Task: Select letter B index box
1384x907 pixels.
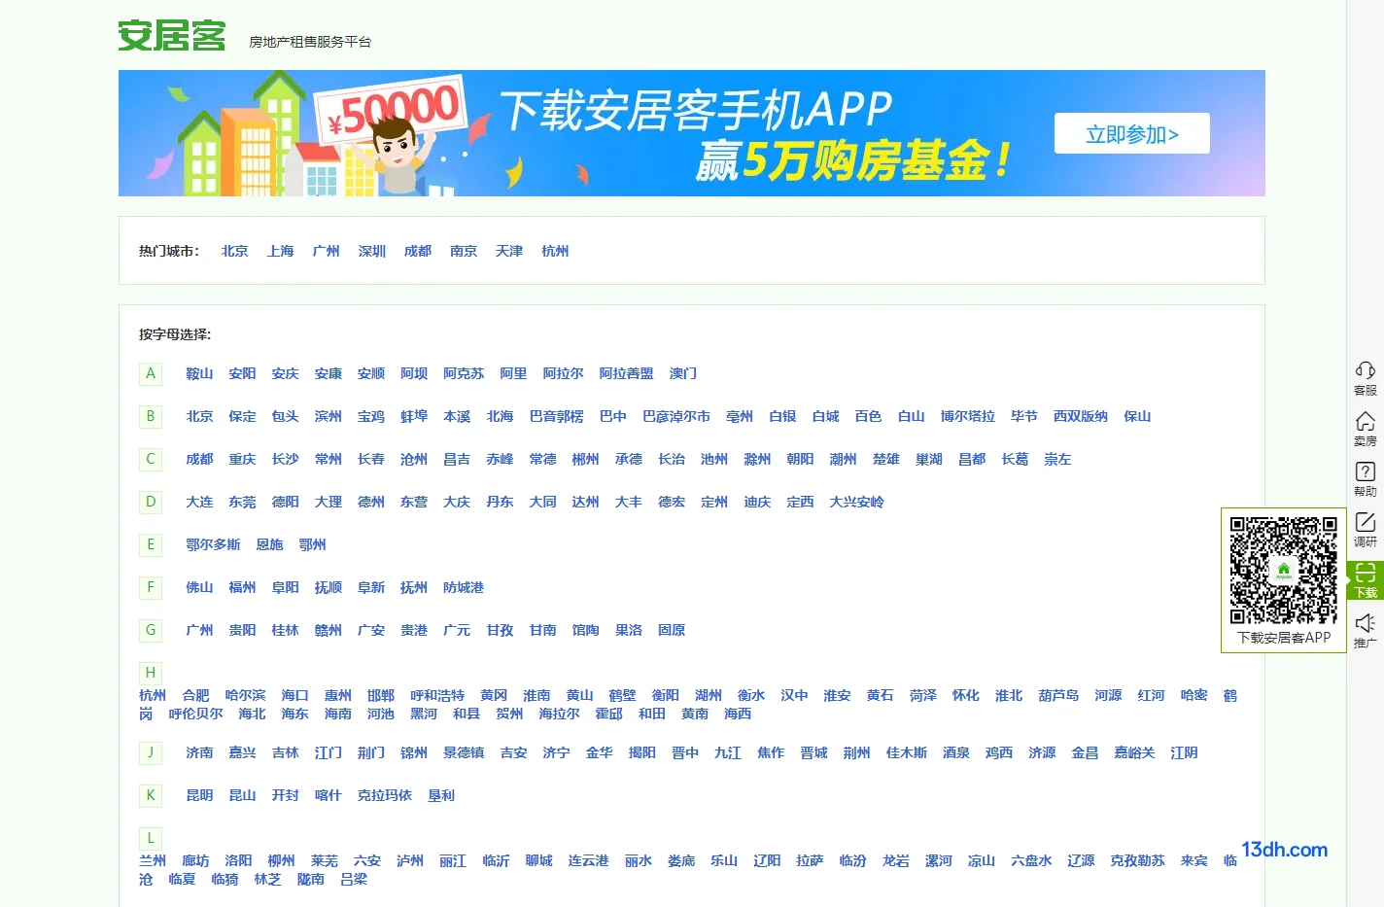Action: click(x=151, y=416)
